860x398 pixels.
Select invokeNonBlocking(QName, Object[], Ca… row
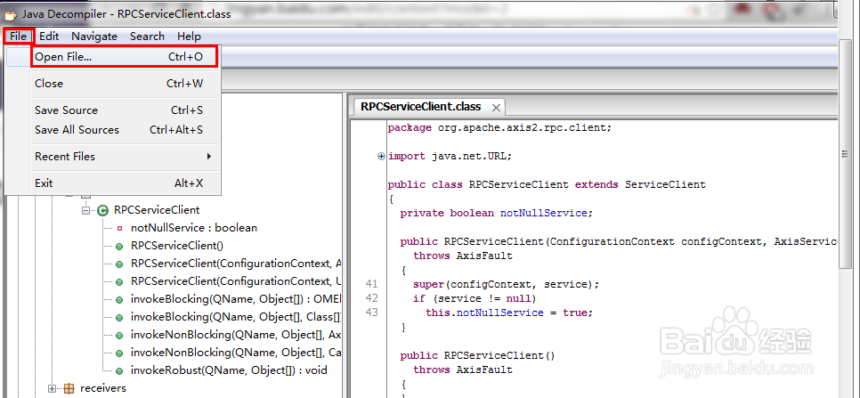(236, 353)
